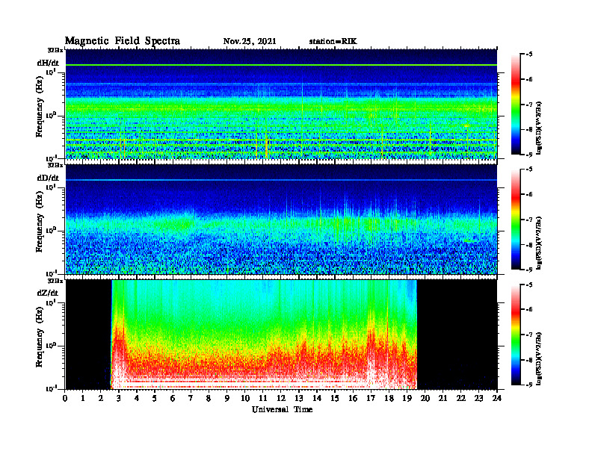Click the -5 value on dH/dt colorbar
Screen dimensions: 592x457
[529, 55]
